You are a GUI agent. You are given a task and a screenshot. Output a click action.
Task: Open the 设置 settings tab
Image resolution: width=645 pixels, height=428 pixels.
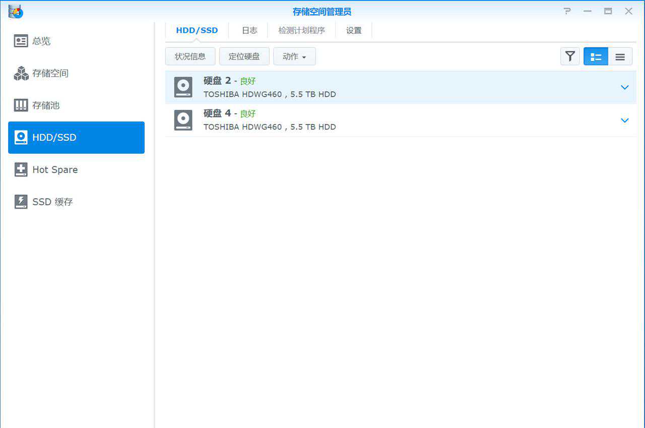354,30
